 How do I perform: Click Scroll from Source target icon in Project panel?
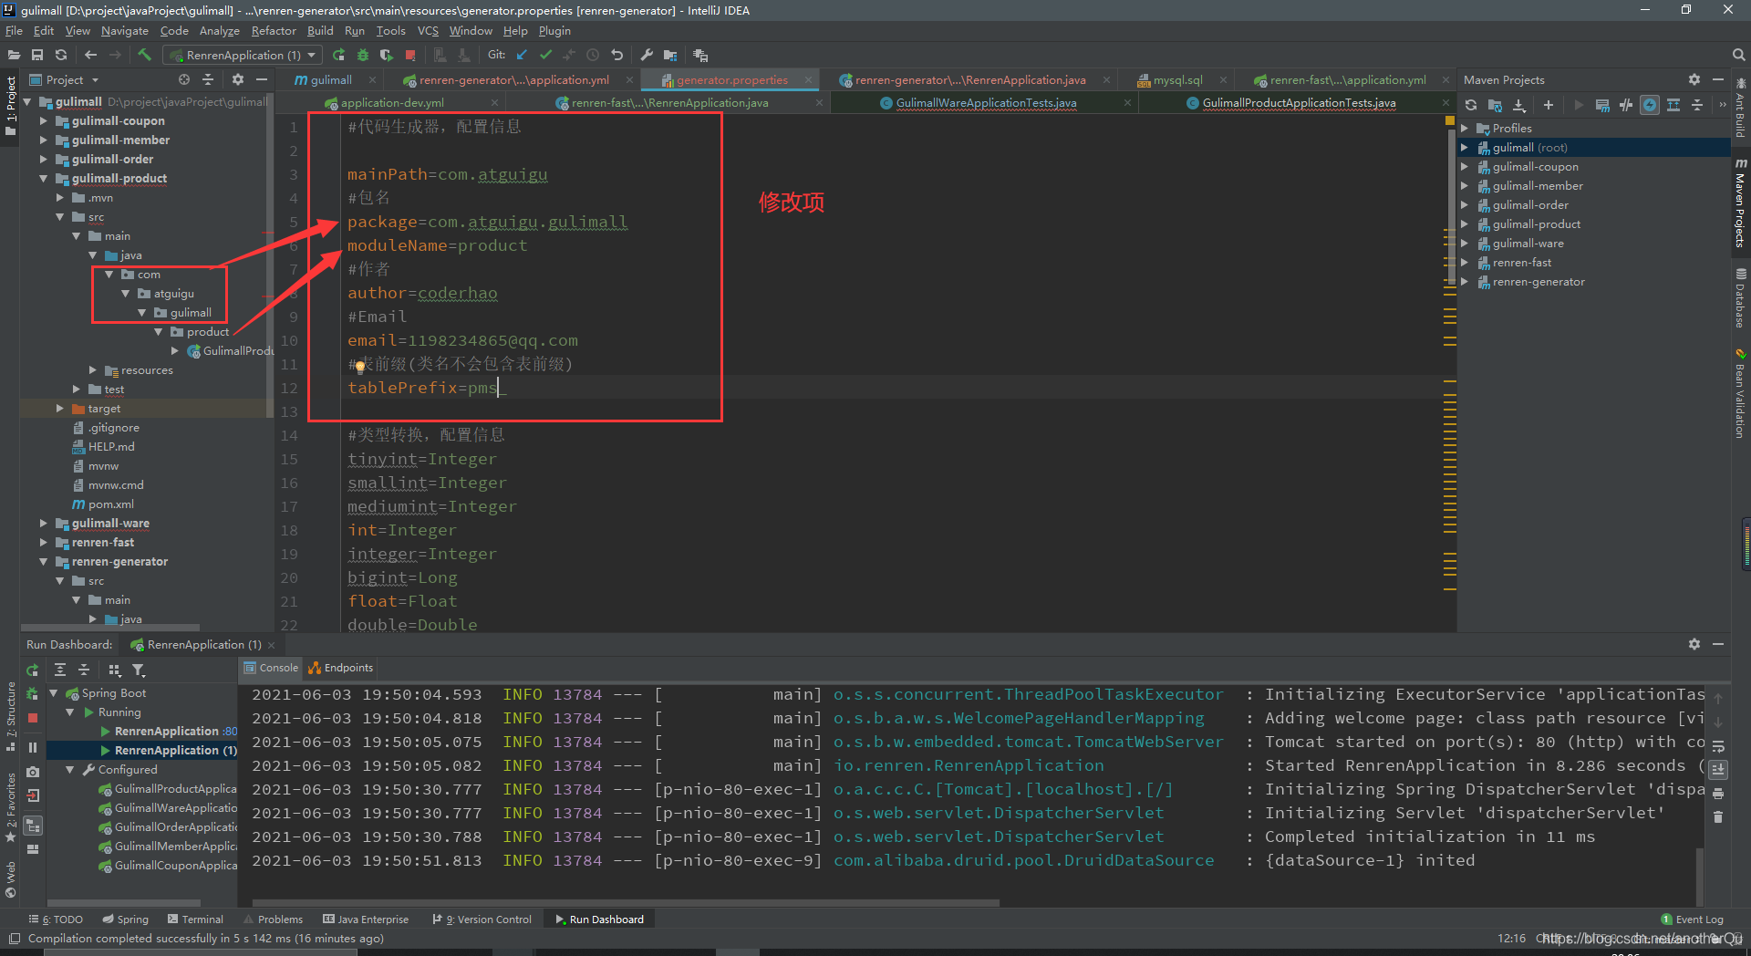(x=184, y=79)
